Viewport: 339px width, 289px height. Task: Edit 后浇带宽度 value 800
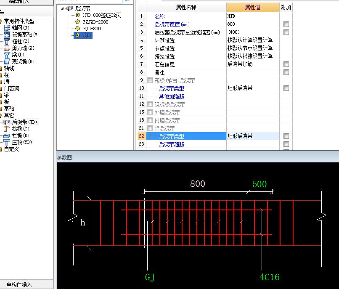tap(253, 24)
